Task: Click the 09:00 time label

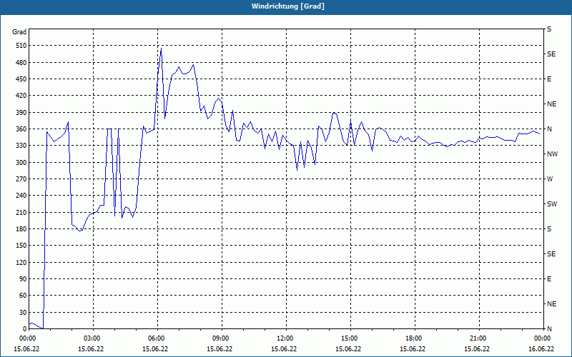Action: [222, 338]
